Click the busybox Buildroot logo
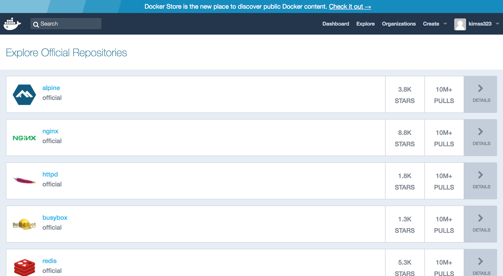The width and height of the screenshot is (503, 276). pyautogui.click(x=24, y=224)
